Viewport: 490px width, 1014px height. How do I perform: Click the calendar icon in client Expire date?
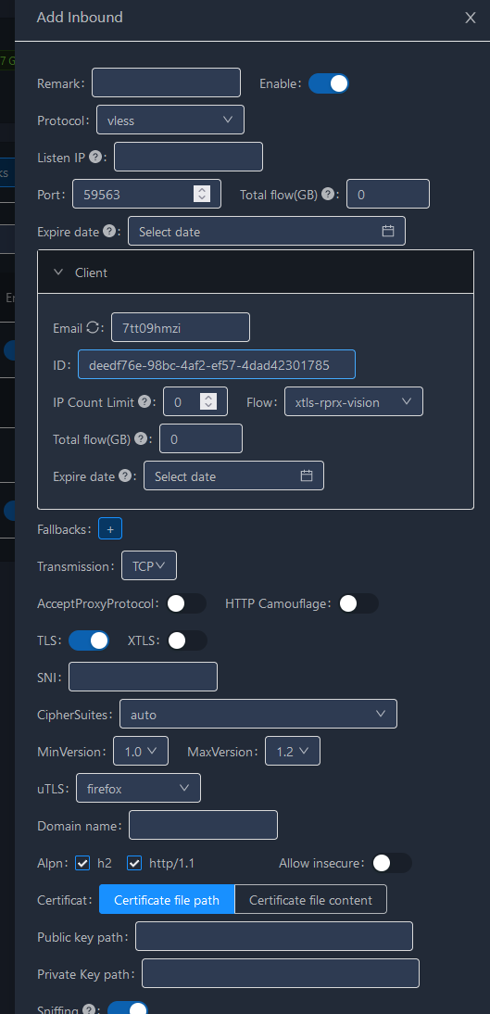tap(307, 476)
